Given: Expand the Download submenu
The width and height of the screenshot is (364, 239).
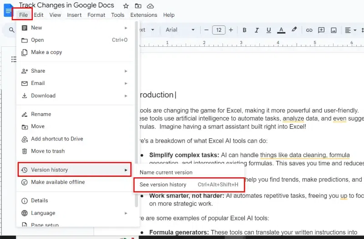Looking at the screenshot, I should [x=75, y=96].
